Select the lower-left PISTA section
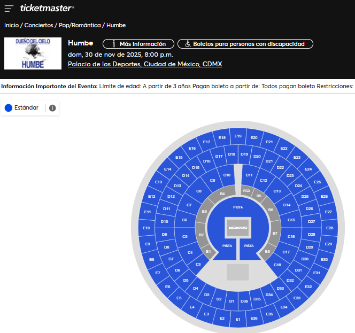This screenshot has height=333, width=355. tap(227, 246)
